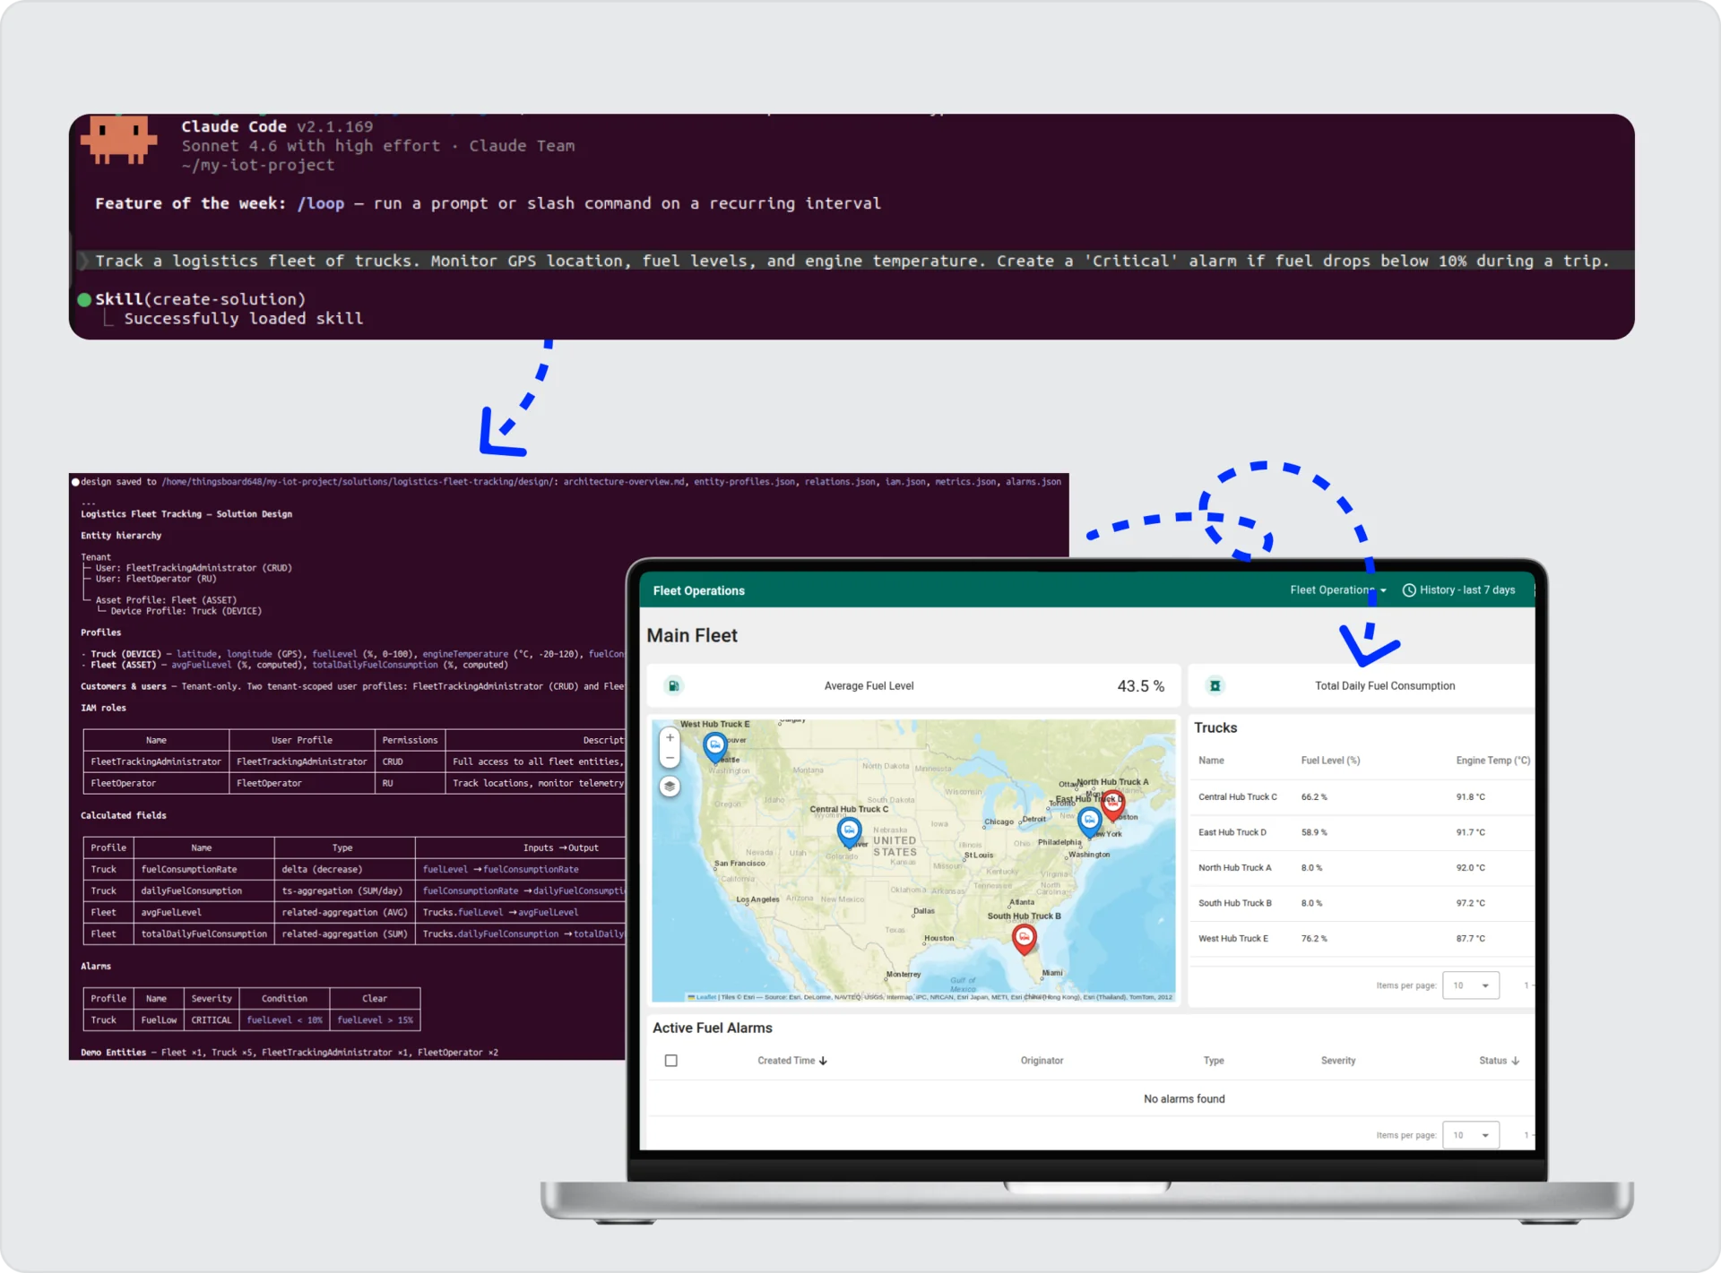This screenshot has height=1273, width=1721.
Task: Click the Fleet Operations dashboard title
Action: (698, 591)
